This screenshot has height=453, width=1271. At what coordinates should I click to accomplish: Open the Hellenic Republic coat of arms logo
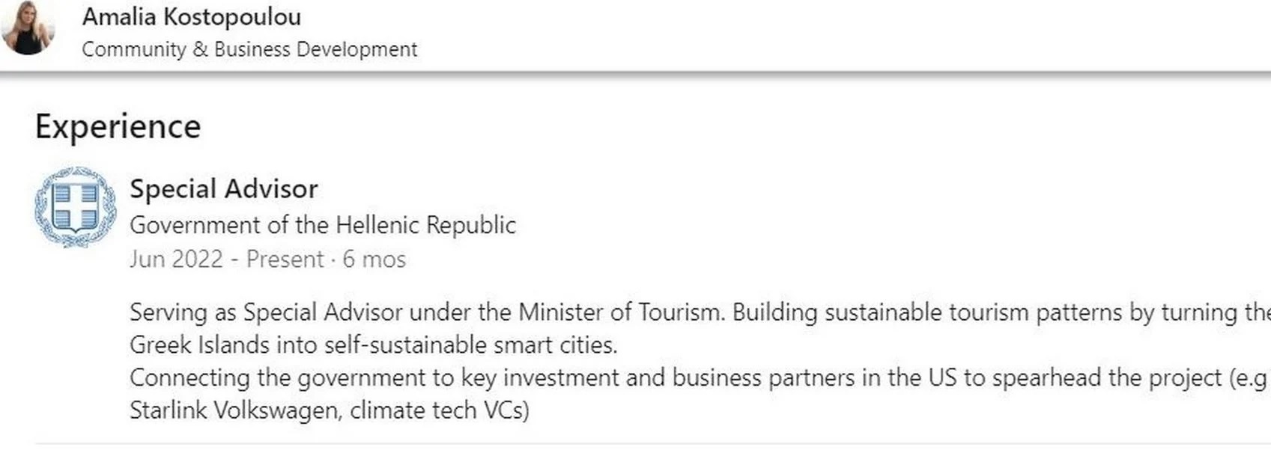[75, 207]
